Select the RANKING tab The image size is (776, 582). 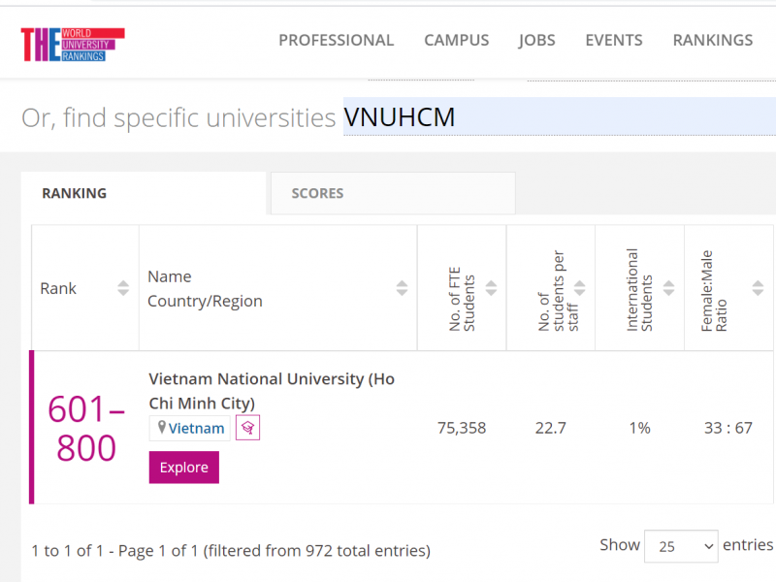pos(74,193)
